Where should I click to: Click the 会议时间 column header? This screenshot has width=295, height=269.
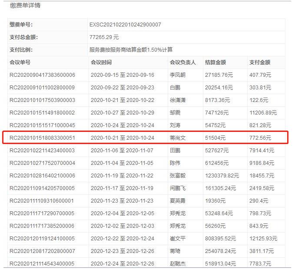coord(101,62)
